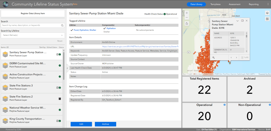Click Register Data Library Item button
Viewport: 271px width, 131px height.
tap(33, 14)
